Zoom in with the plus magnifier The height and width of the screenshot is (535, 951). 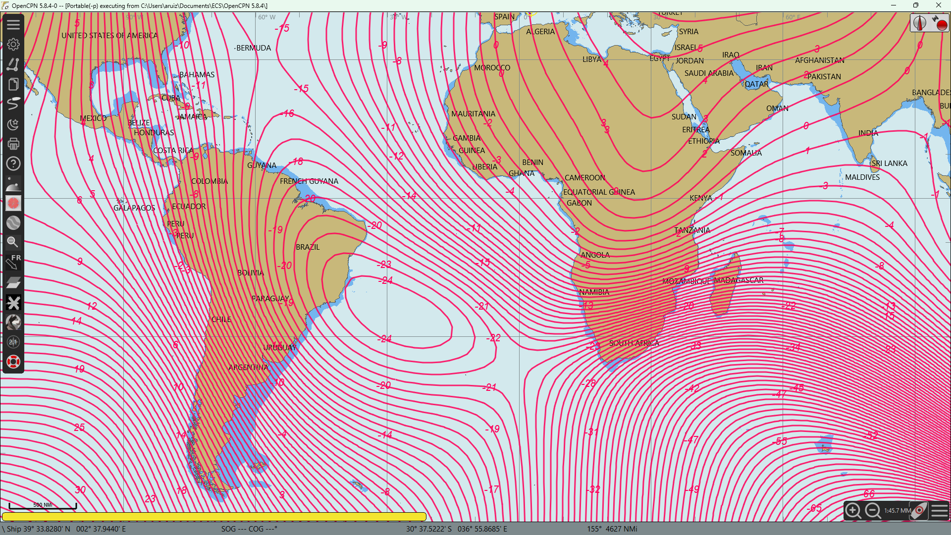pos(853,510)
